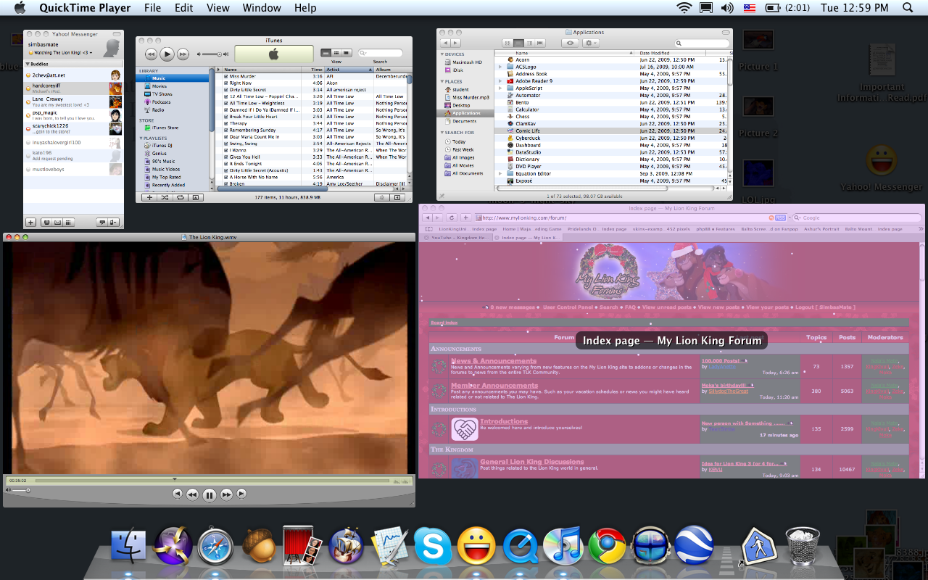The height and width of the screenshot is (580, 928).
Task: Open the Finder action gear dropdown
Action: (591, 43)
